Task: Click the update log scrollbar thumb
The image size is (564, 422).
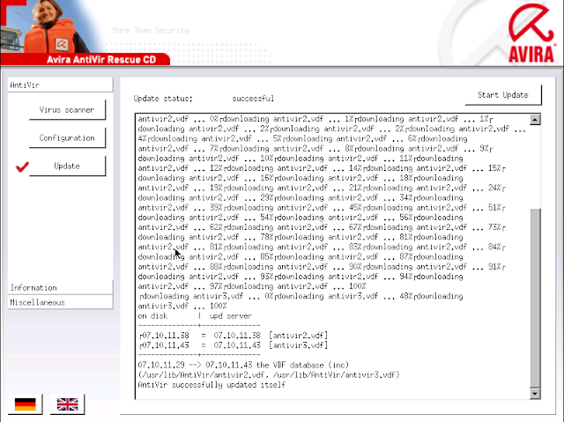Action: [x=535, y=299]
